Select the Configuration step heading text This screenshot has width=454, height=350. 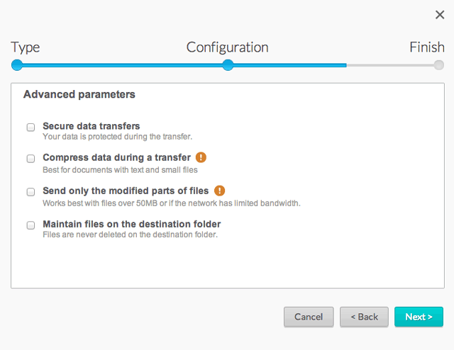pyautogui.click(x=227, y=47)
